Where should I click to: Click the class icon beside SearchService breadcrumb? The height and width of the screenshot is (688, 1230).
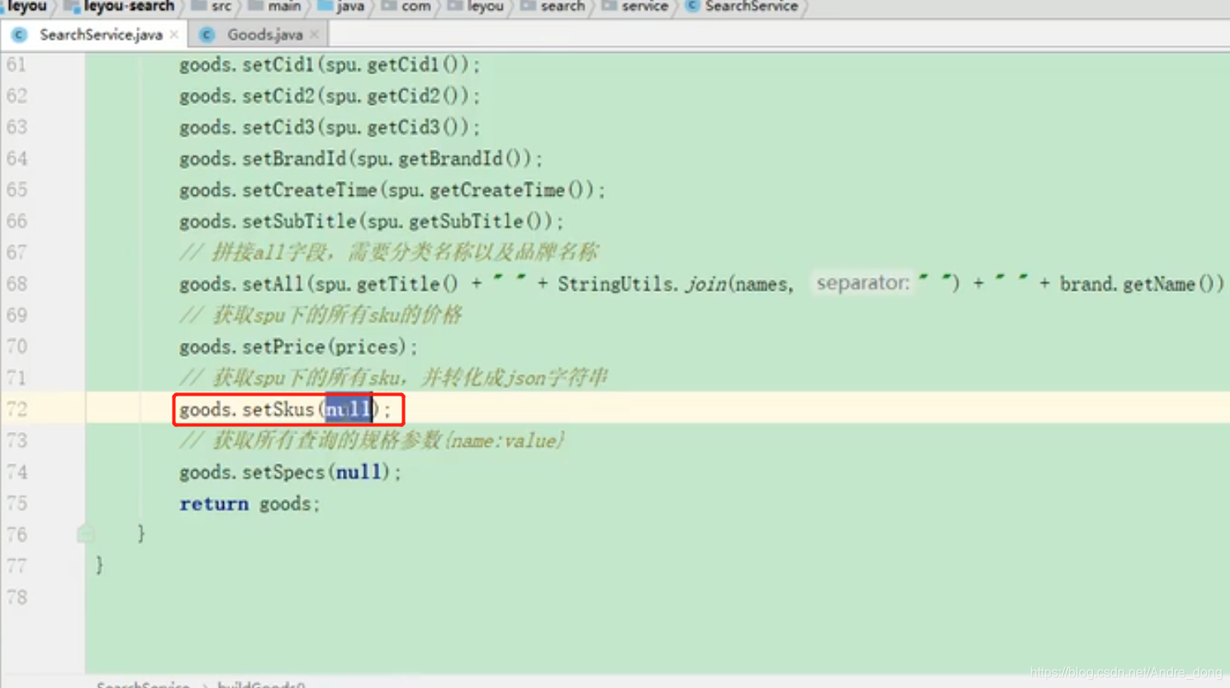click(x=692, y=6)
